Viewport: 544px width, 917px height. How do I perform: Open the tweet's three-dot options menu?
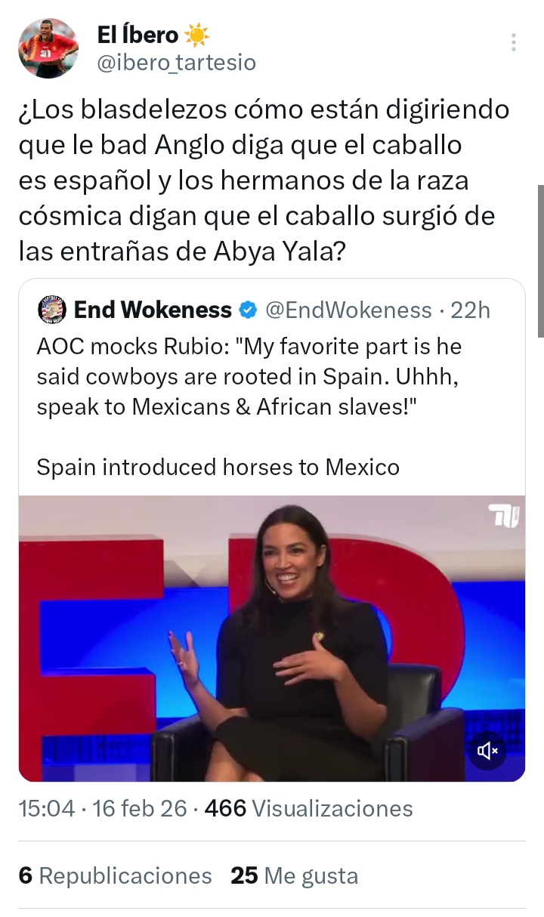514,42
